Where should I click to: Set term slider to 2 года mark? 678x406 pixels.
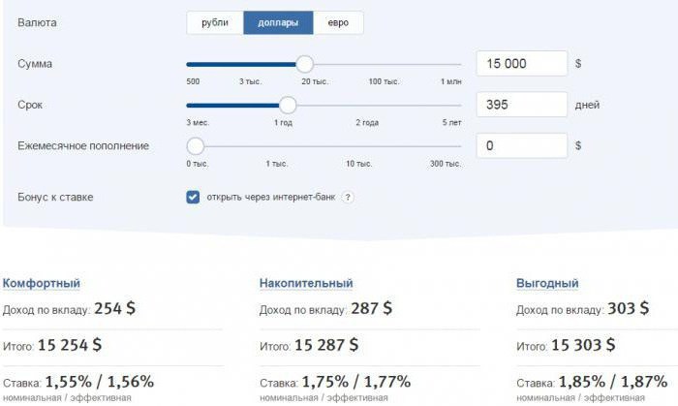367,105
